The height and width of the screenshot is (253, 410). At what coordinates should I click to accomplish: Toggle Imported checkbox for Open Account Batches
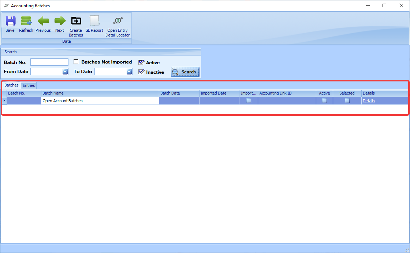click(249, 101)
